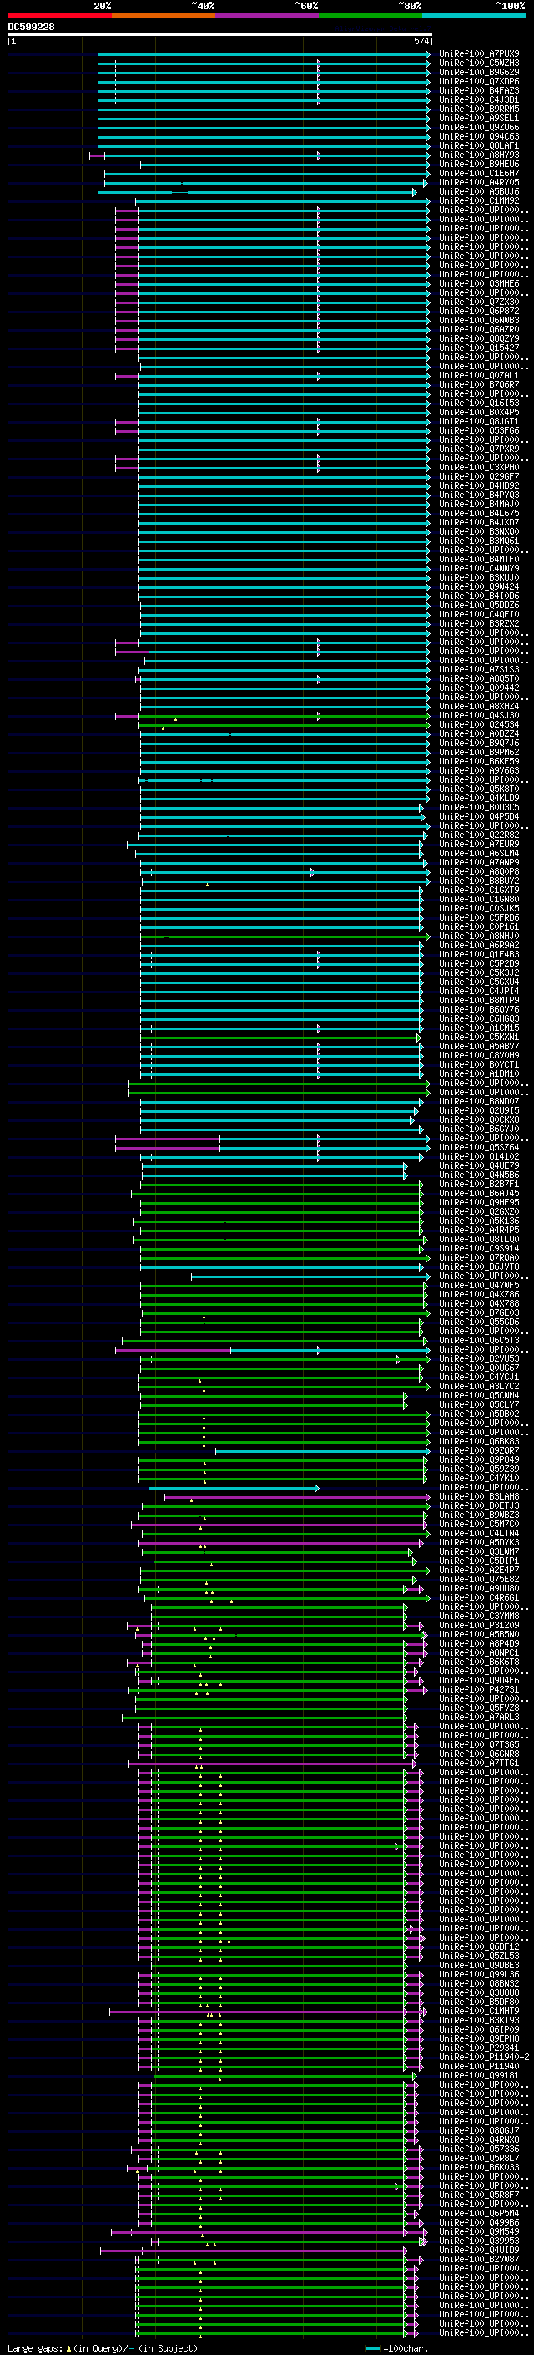
Task: Select the UniRef100_B6KE59 label
Action: coord(479,760)
